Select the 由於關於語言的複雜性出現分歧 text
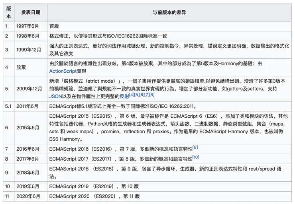Screen dimensions: 295x204 pos(83,64)
